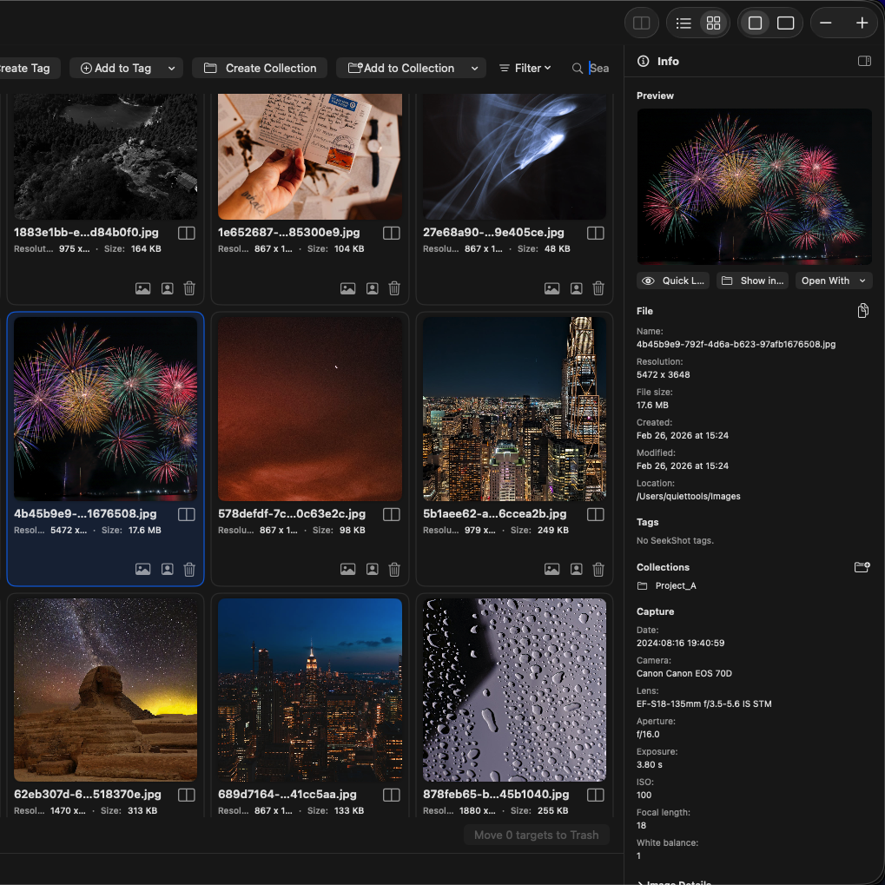Open compare view for 1e652687 image
Screen dimensions: 885x885
tap(391, 233)
